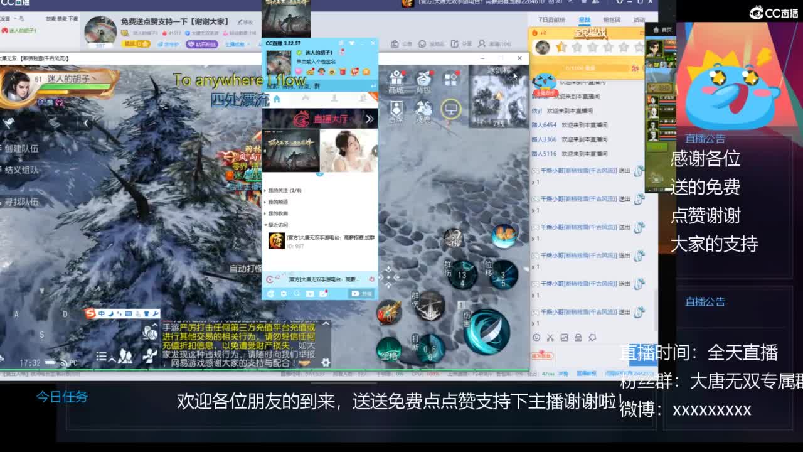Image resolution: width=803 pixels, height=452 pixels.
Task: Click the double-chevron arrow on 直播大厅 banner
Action: click(x=370, y=119)
